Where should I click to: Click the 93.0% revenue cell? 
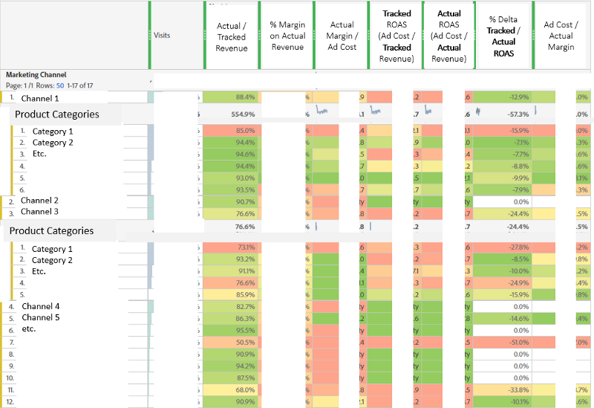tap(230, 178)
